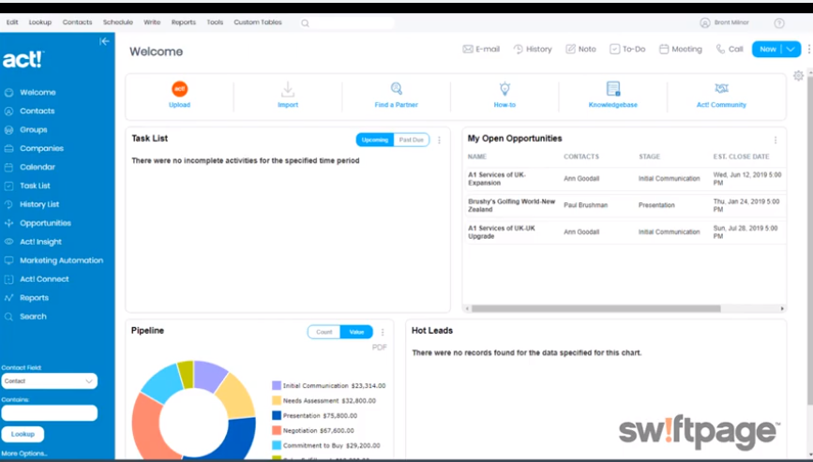The width and height of the screenshot is (813, 462).
Task: Open the Schedule menu
Action: pyautogui.click(x=118, y=22)
